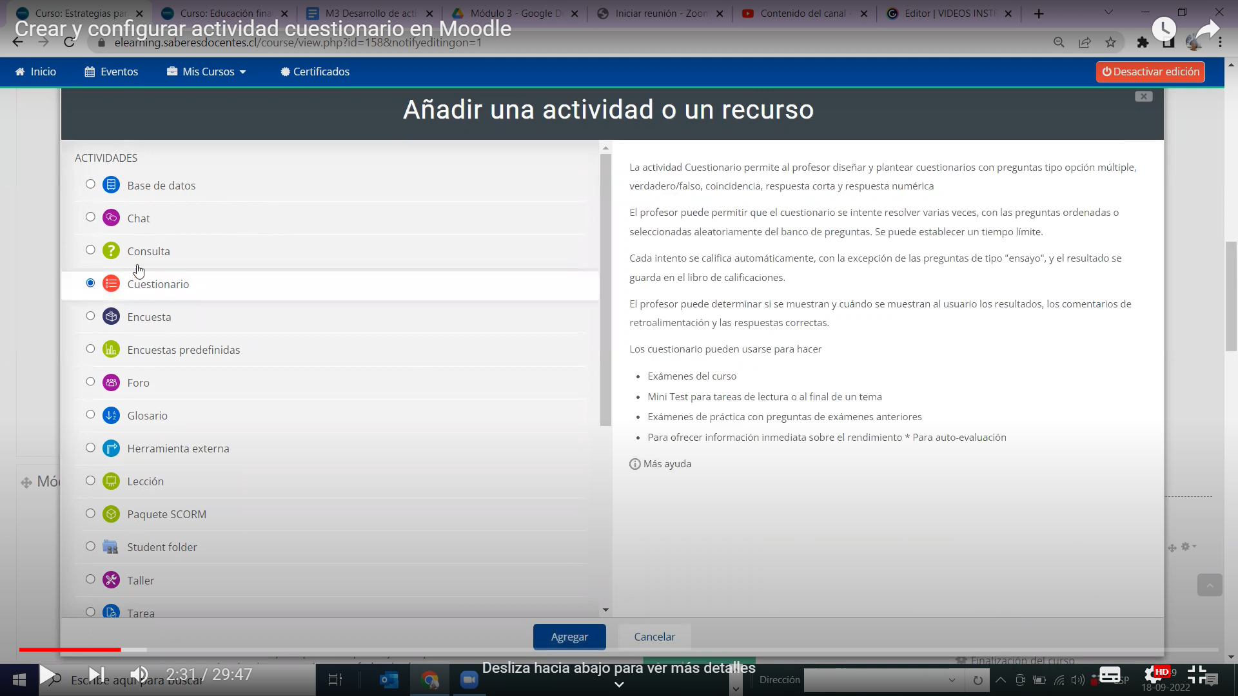The width and height of the screenshot is (1238, 696).
Task: Open the Herramienta externa activity icon
Action: (110, 448)
